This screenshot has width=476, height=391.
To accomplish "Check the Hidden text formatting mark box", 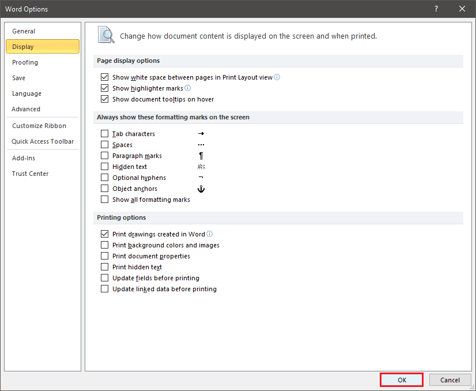I will click(x=104, y=167).
